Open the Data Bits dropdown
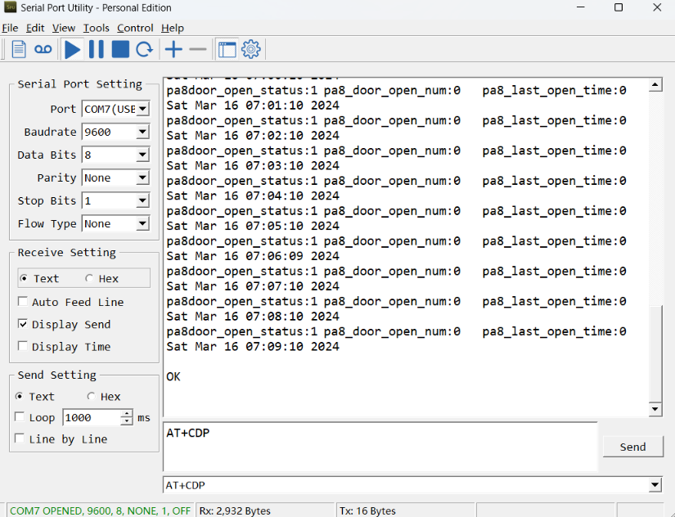This screenshot has width=675, height=517. tap(143, 155)
